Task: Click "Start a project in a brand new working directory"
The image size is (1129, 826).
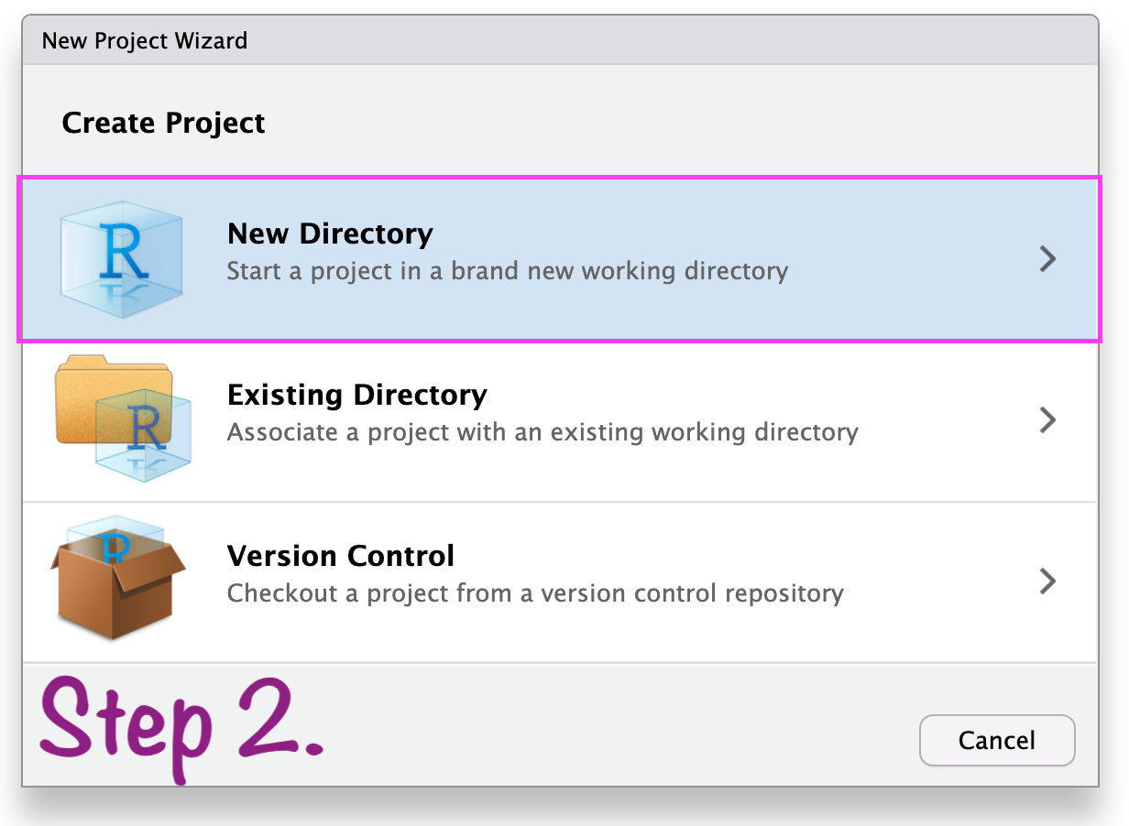Action: 507,272
